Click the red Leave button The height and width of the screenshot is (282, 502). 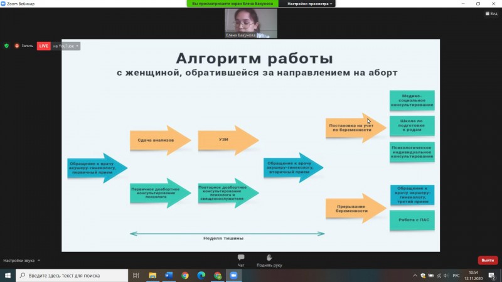tap(488, 260)
